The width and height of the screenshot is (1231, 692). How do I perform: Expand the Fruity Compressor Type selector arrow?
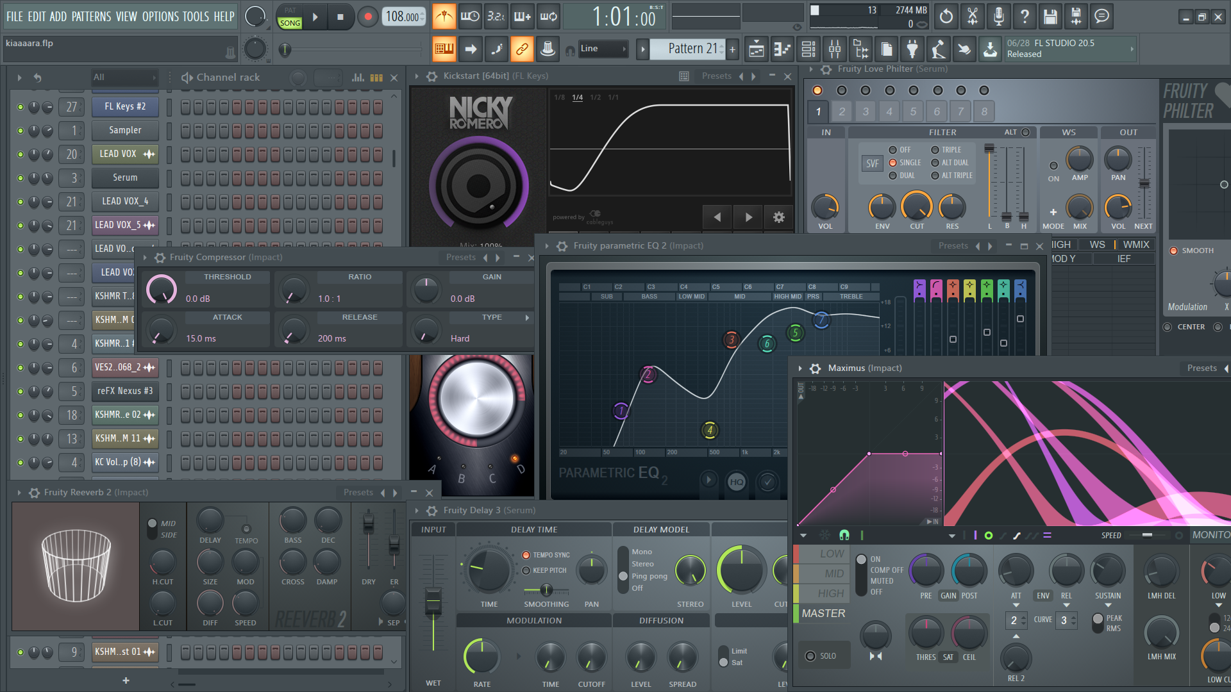[527, 318]
